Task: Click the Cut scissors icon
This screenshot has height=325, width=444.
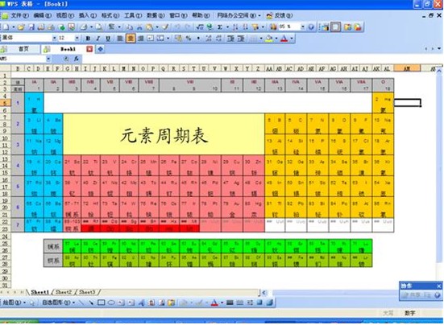Action: [139, 27]
